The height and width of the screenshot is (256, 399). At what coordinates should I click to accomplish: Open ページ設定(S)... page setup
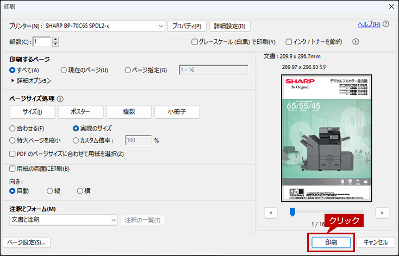pos(27,242)
